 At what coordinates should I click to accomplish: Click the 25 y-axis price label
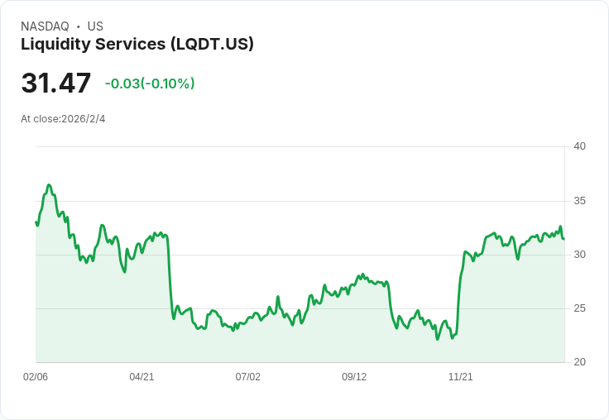point(579,308)
